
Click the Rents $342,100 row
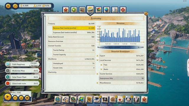[x=124, y=69]
